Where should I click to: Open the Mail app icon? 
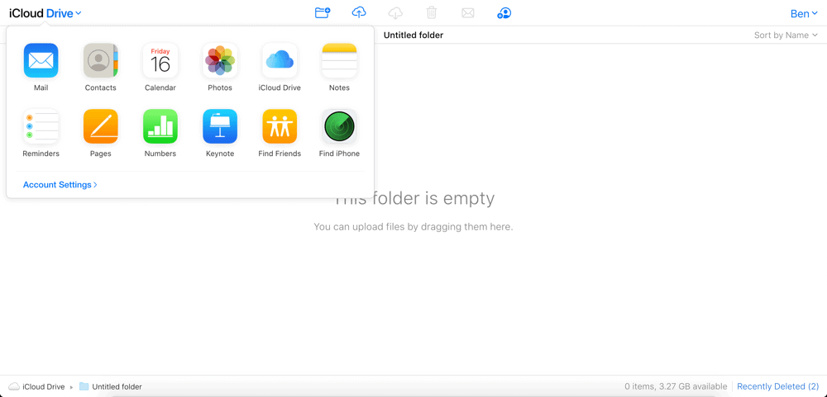pos(41,60)
